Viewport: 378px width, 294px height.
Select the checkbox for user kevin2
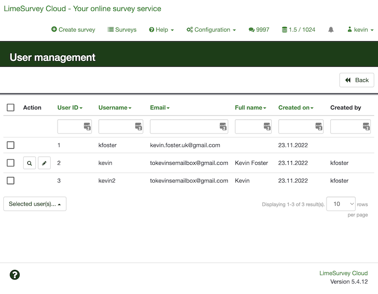(x=11, y=180)
